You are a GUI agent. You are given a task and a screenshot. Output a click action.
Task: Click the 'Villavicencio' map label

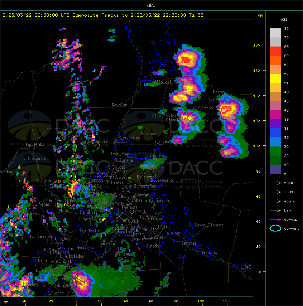point(74,136)
